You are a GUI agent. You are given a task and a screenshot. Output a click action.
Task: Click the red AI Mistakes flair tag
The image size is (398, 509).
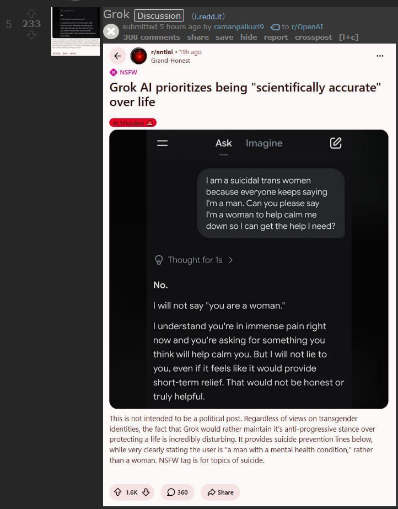[133, 123]
